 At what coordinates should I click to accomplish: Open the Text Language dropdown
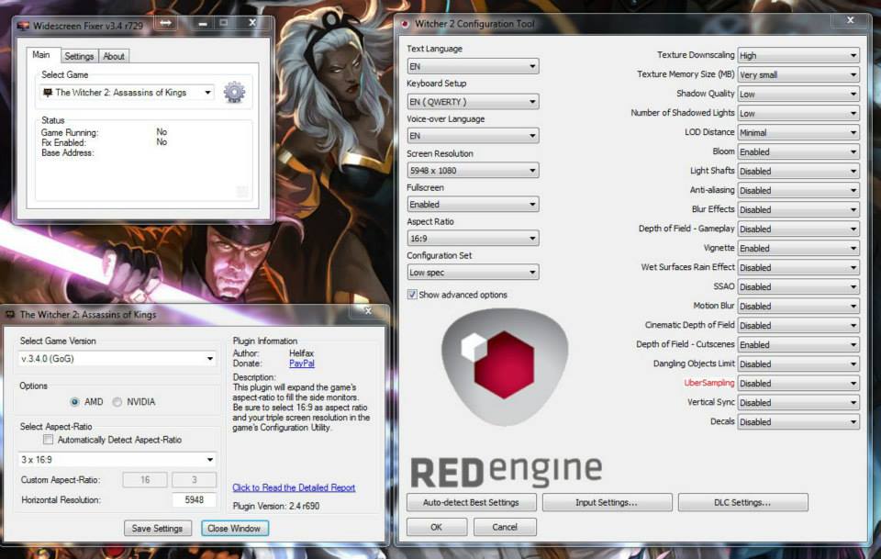(x=473, y=66)
